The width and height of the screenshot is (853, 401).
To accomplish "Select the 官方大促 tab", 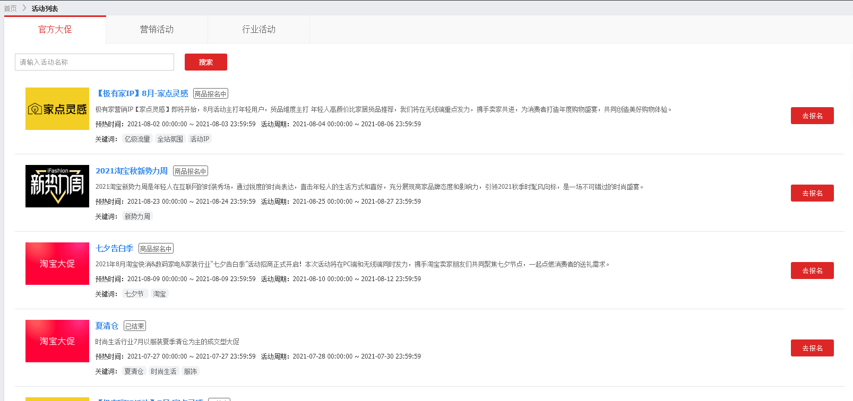I will tap(55, 30).
